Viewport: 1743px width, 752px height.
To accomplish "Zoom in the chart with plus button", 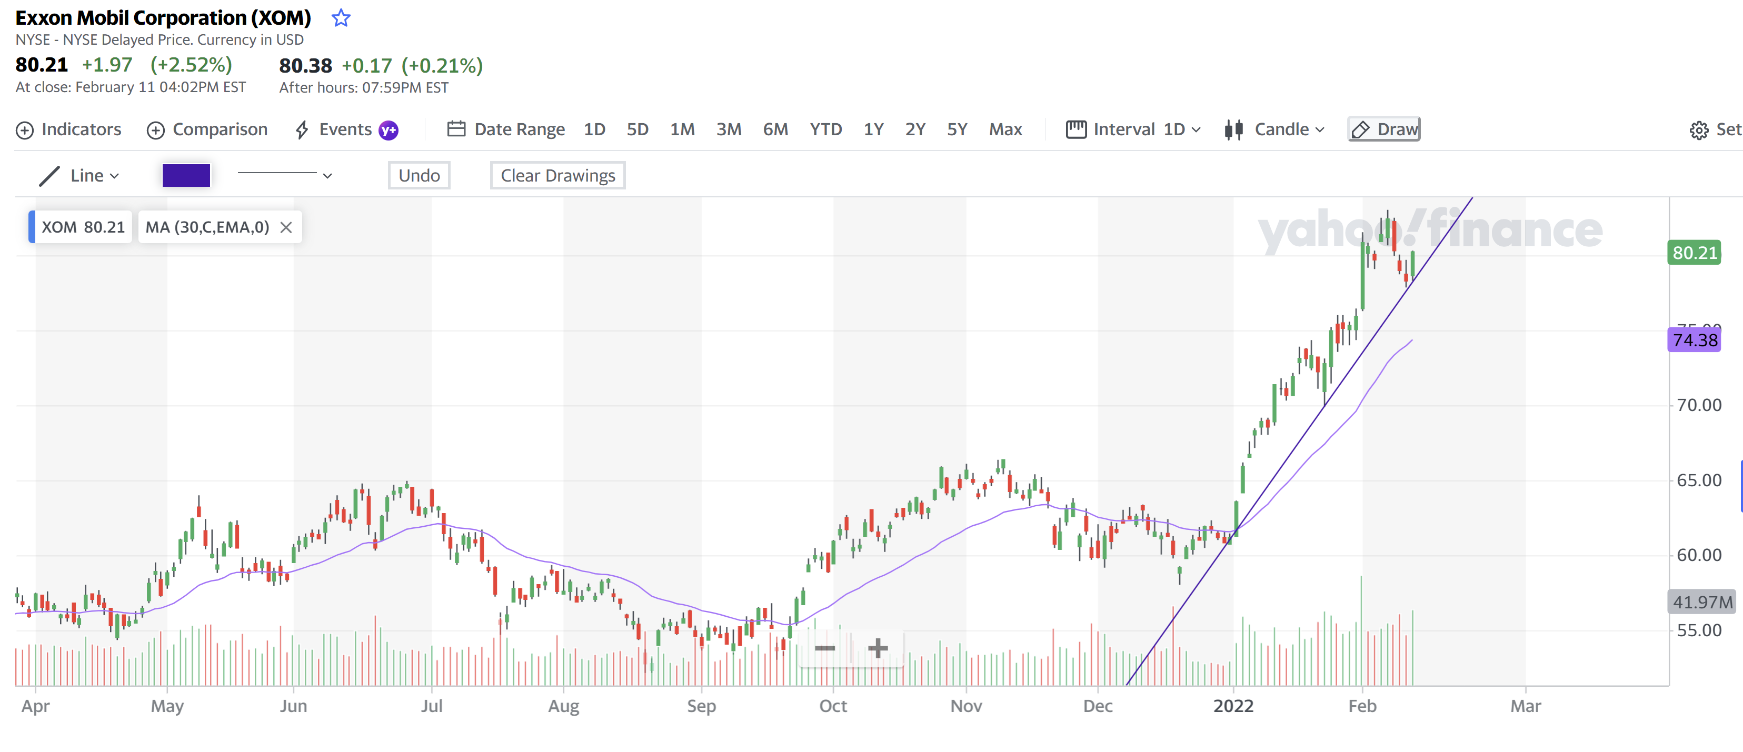I will coord(878,648).
